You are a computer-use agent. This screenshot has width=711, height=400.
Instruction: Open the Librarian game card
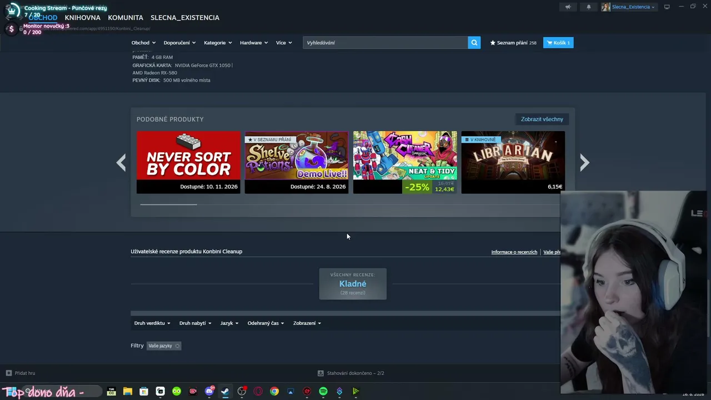[x=513, y=162]
